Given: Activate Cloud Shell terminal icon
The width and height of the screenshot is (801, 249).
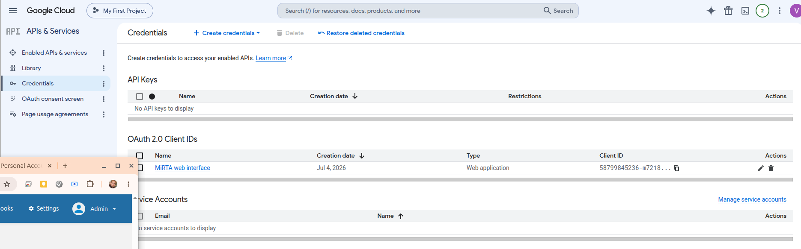Looking at the screenshot, I should pyautogui.click(x=745, y=11).
